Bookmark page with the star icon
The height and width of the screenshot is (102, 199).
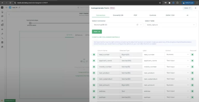pyautogui.click(x=160, y=3)
